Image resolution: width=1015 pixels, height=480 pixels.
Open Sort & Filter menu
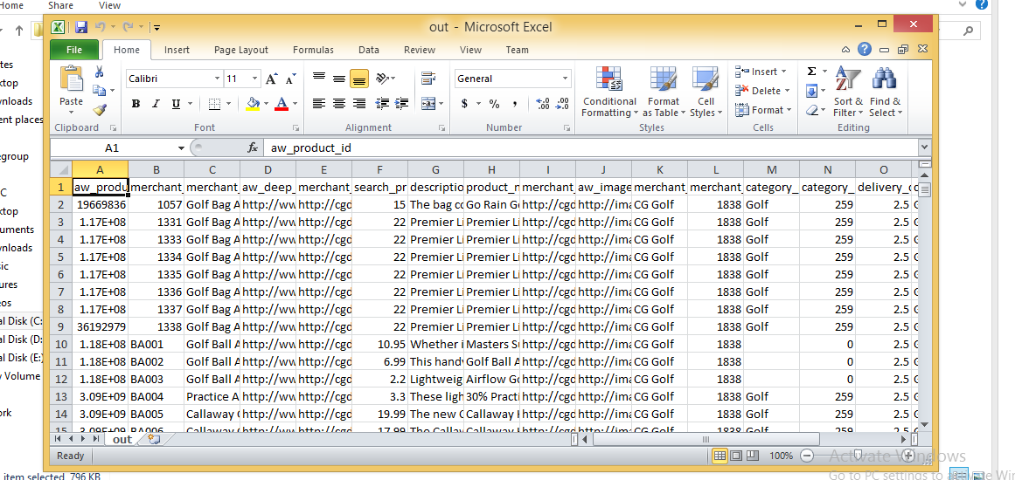848,92
